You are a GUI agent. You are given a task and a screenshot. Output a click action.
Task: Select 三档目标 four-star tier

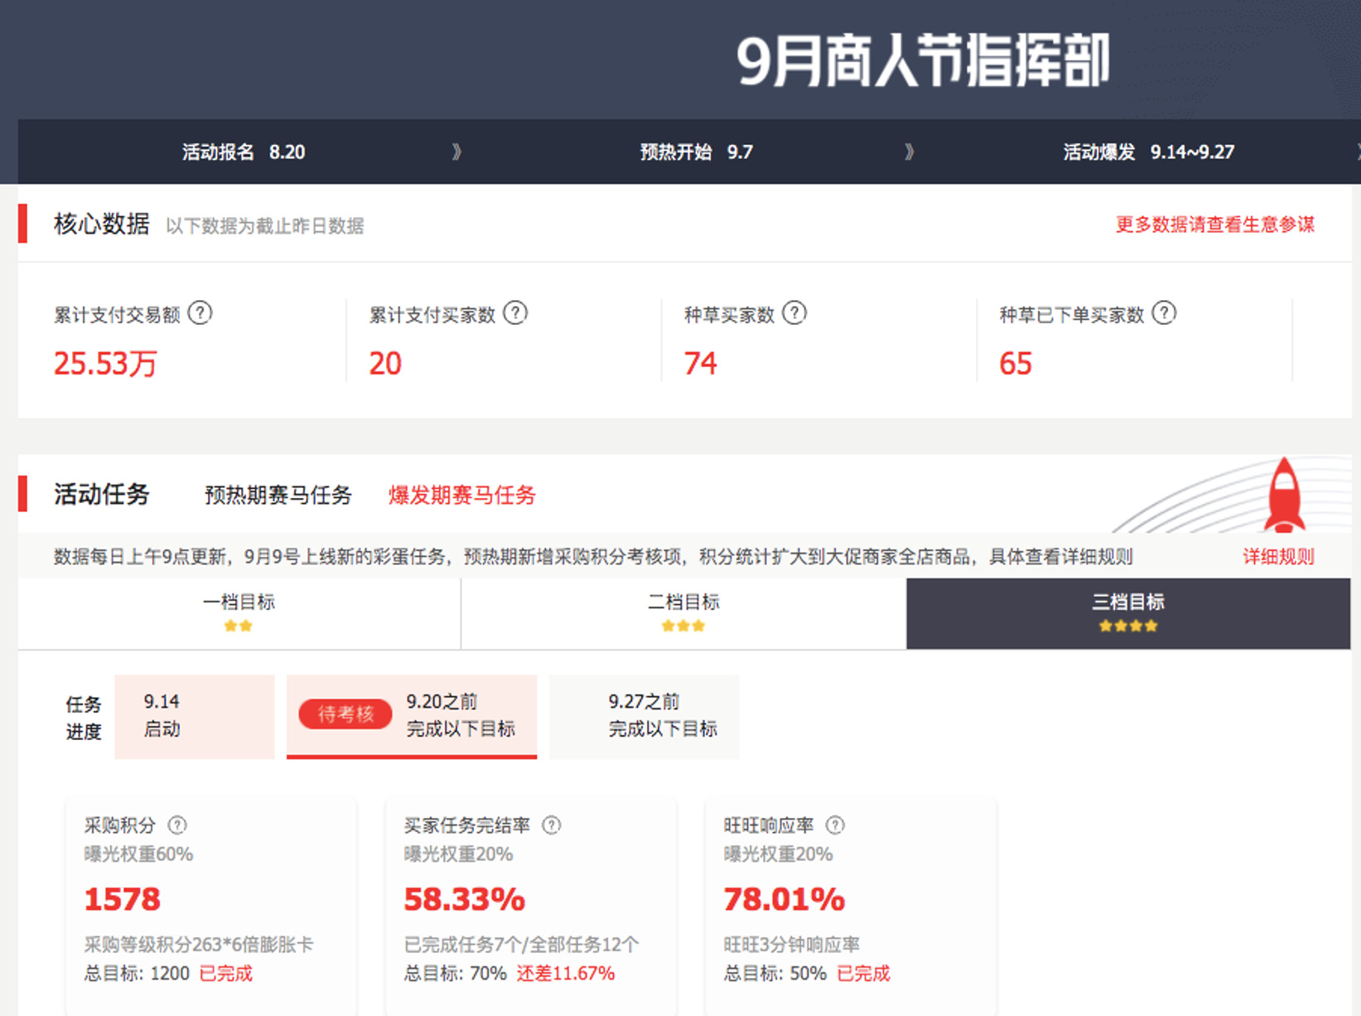point(1127,612)
